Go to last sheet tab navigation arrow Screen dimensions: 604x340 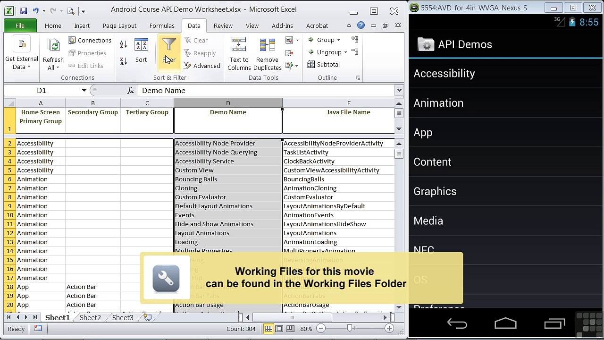(x=35, y=317)
